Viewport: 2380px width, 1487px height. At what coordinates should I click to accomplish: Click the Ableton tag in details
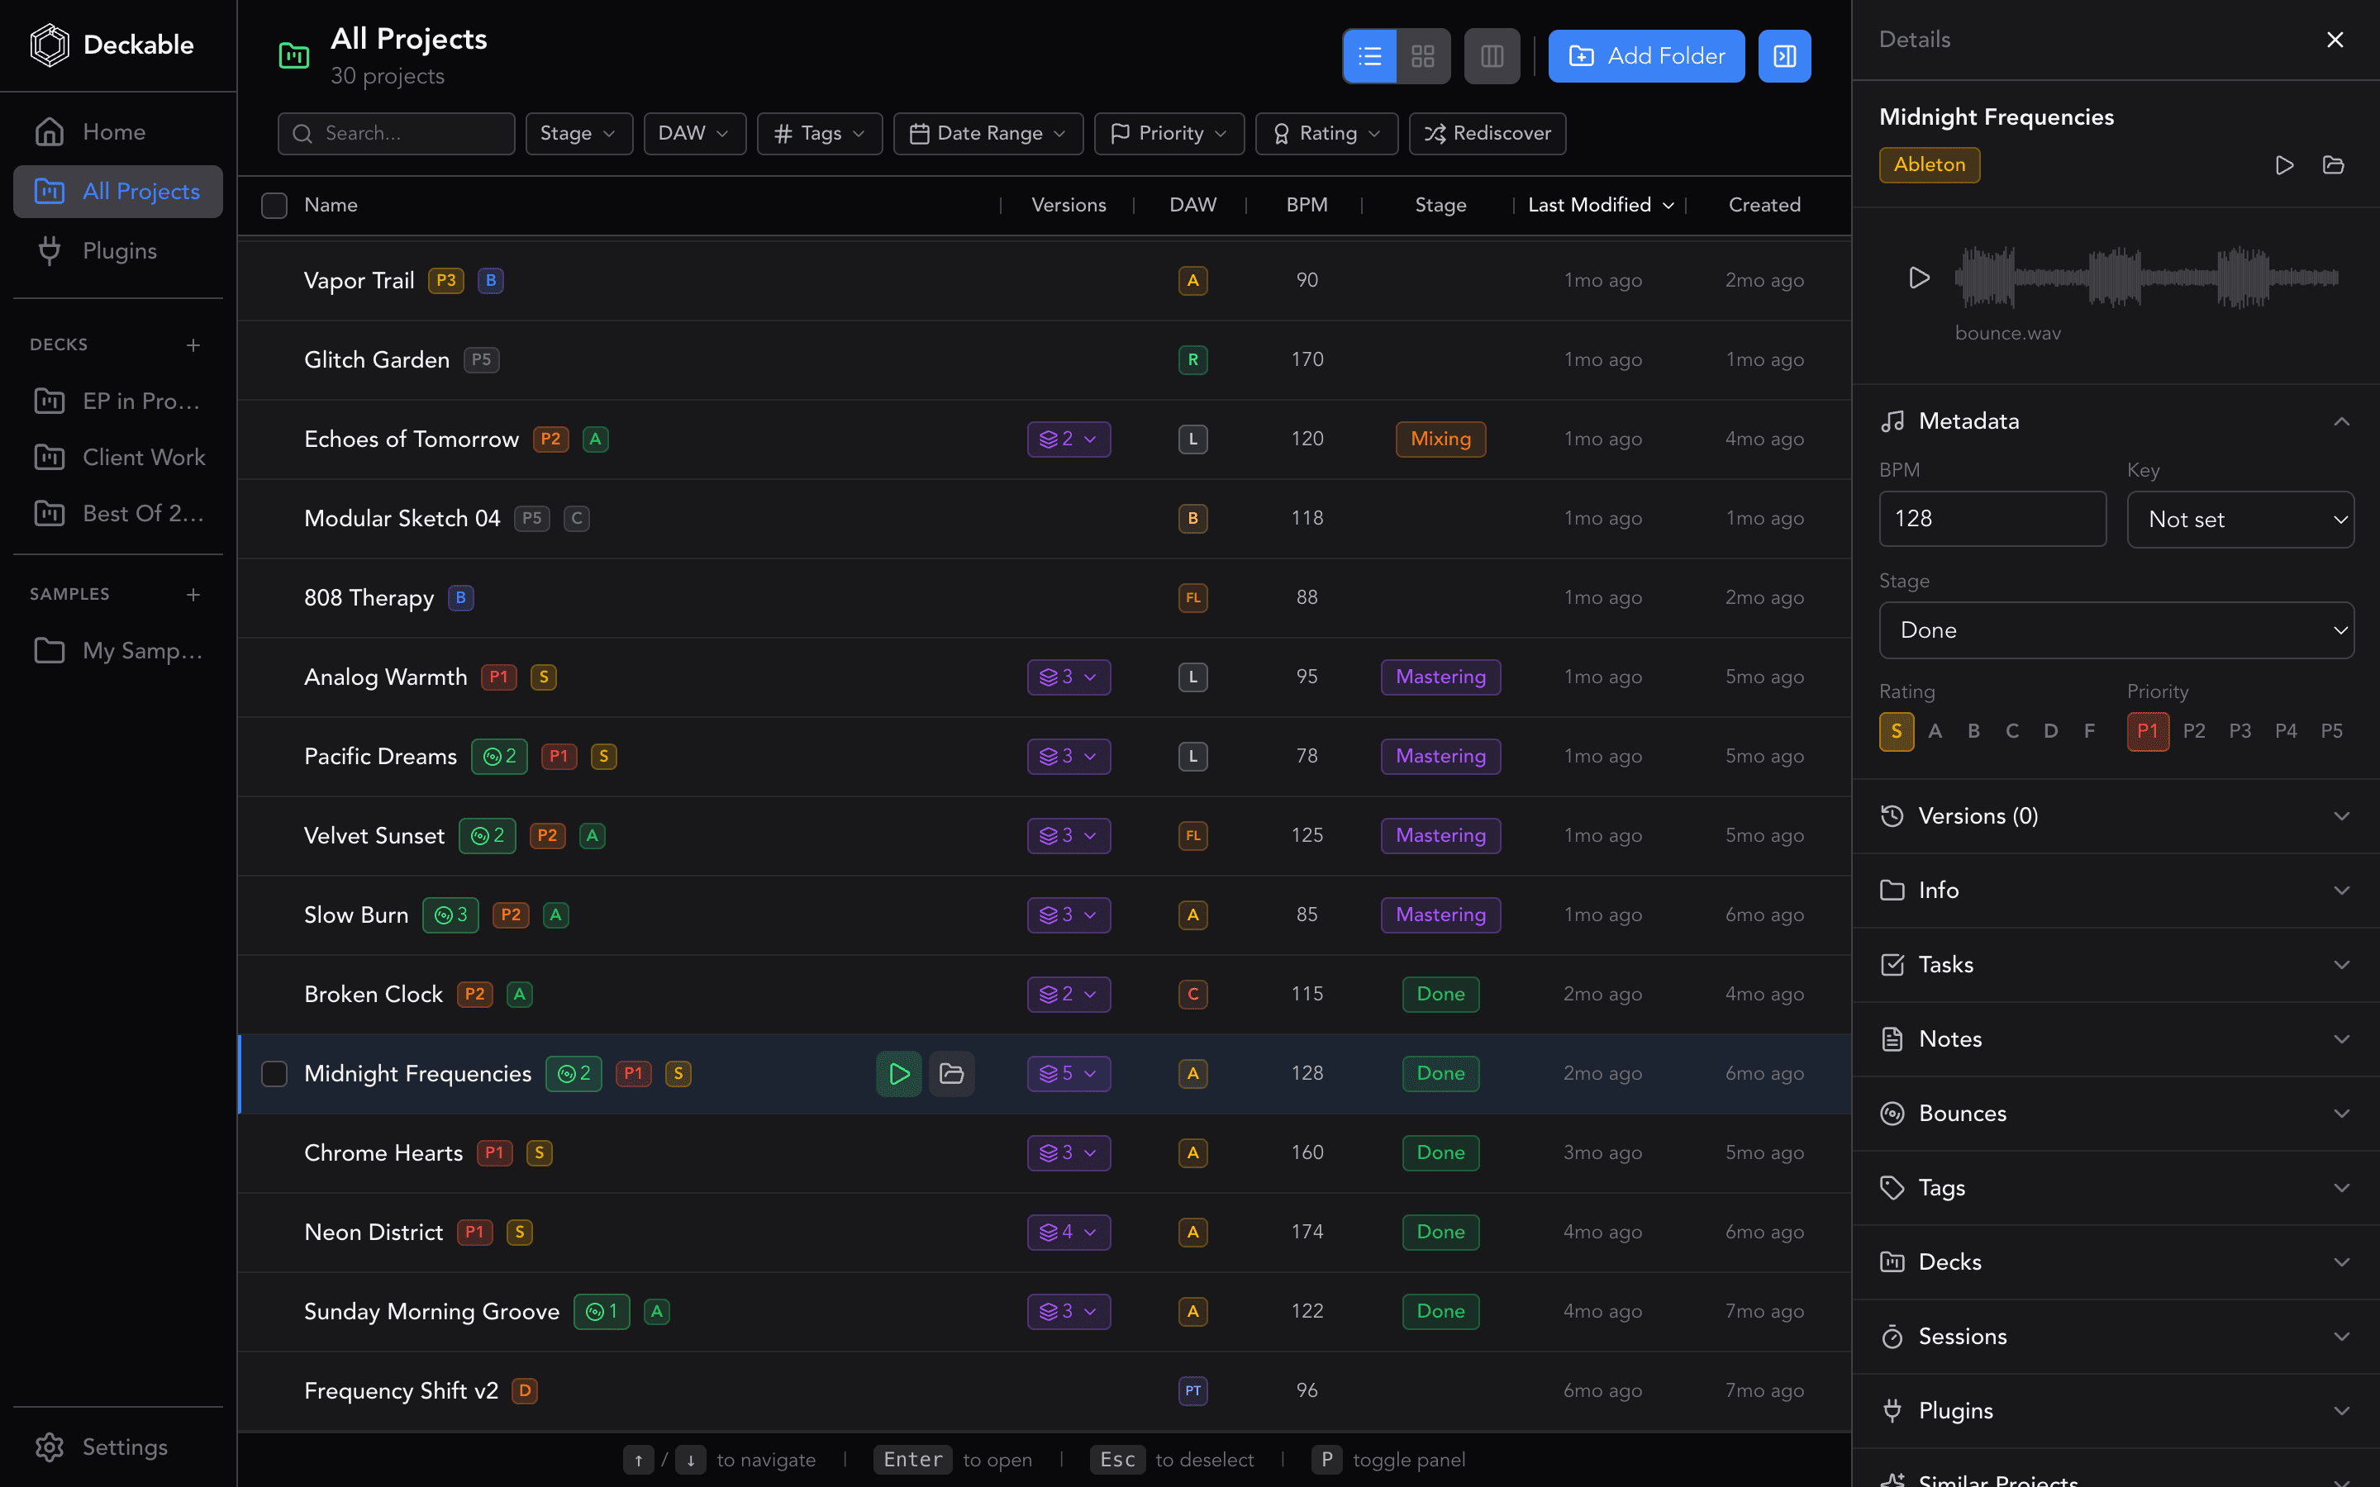pos(1929,165)
